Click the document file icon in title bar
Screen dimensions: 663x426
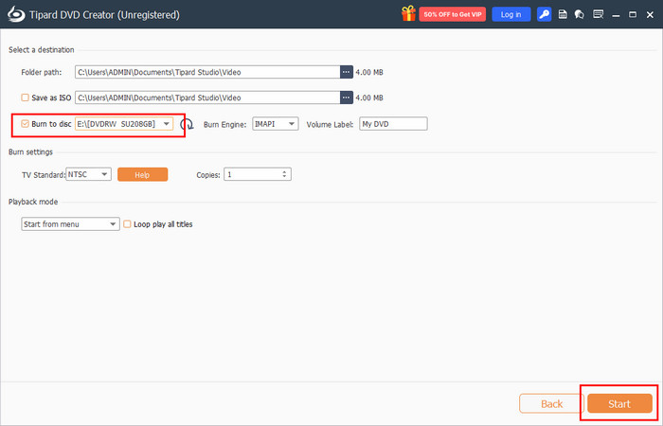563,14
